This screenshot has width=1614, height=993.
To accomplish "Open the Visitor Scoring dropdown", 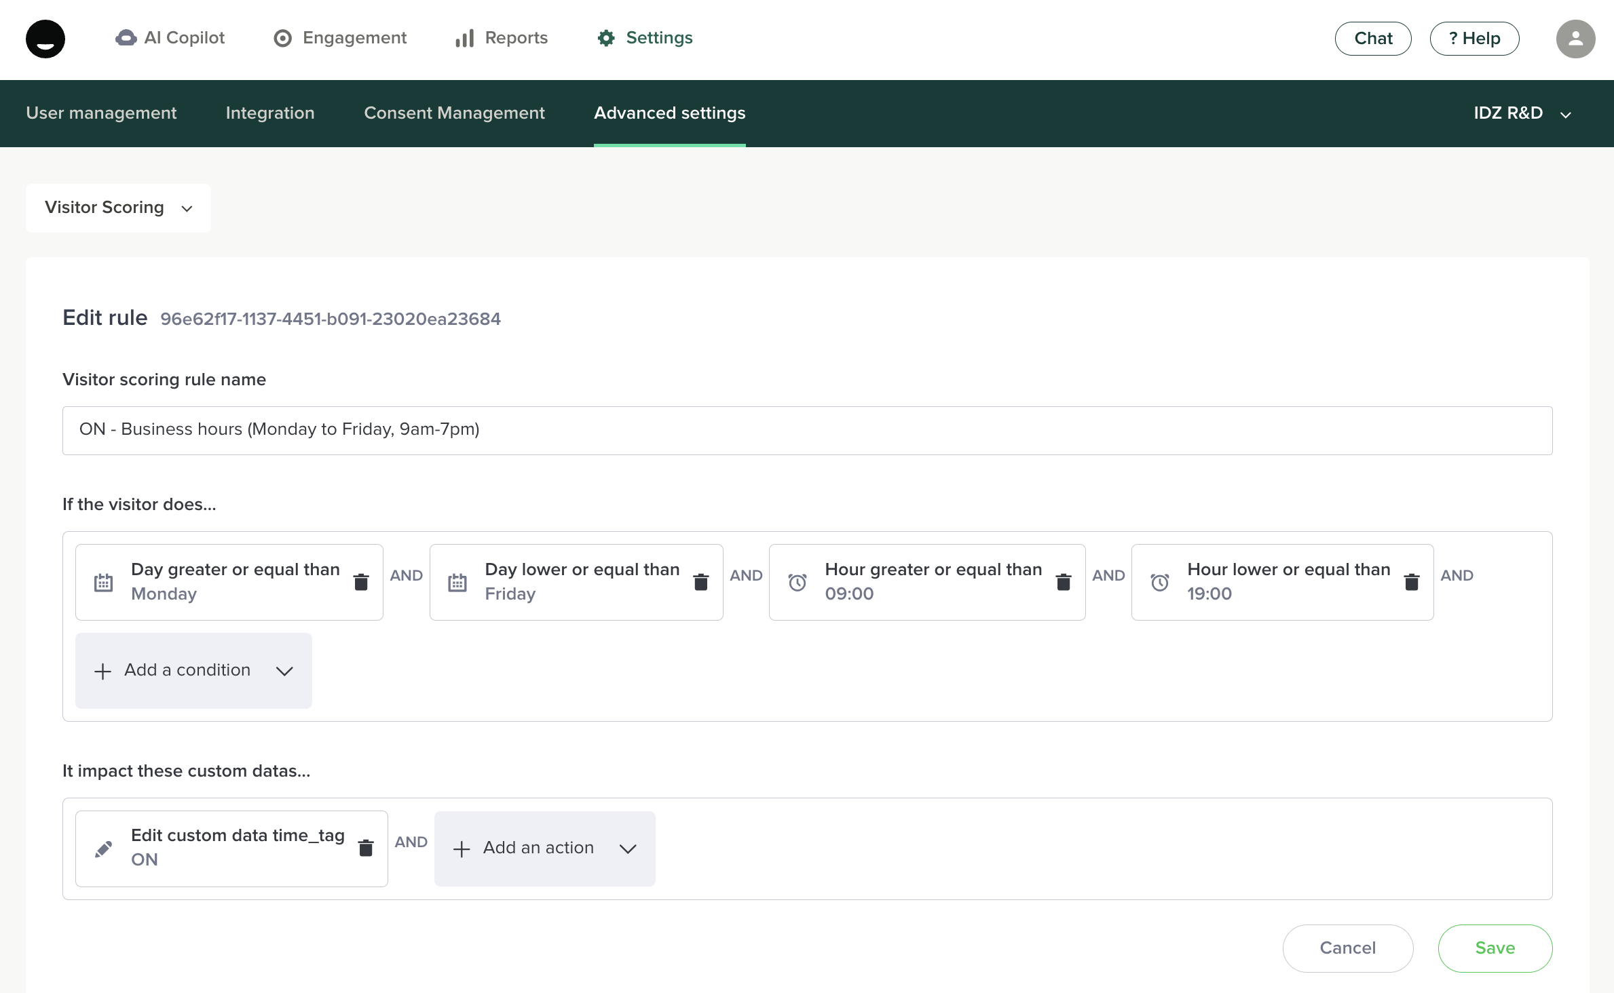I will 118,208.
